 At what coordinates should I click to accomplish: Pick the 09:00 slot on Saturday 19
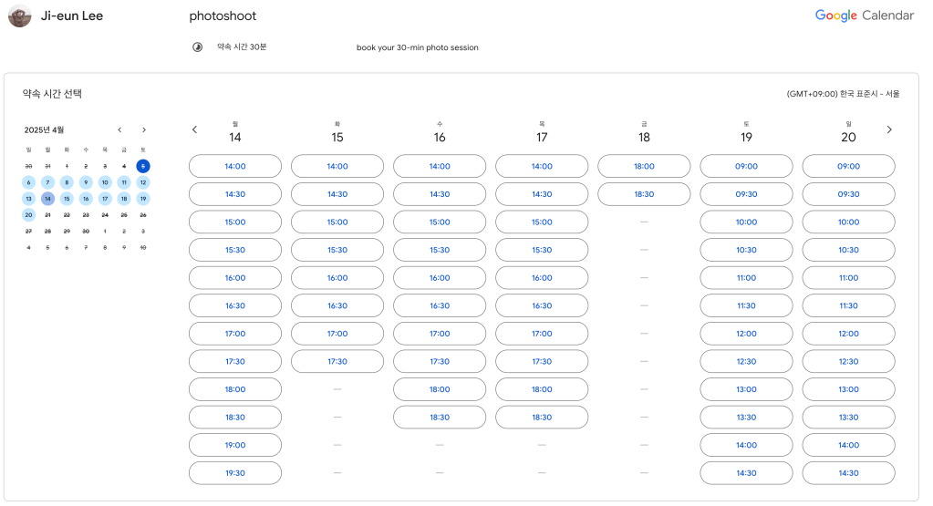pyautogui.click(x=746, y=167)
